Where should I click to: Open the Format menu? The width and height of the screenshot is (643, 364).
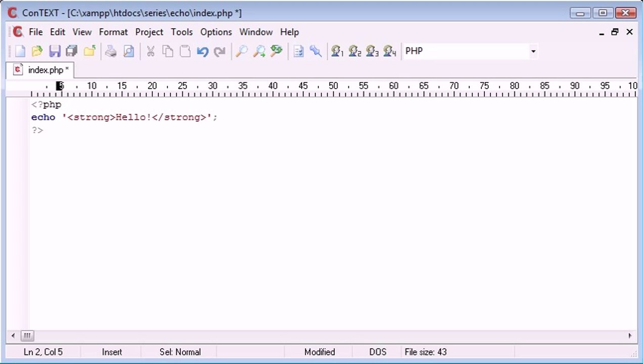coord(113,32)
